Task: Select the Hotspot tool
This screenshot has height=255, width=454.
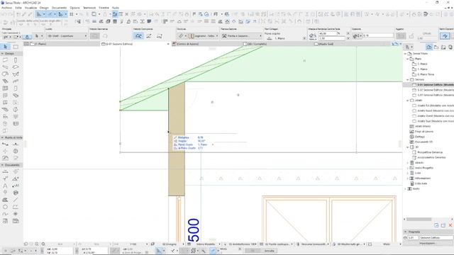Action: (x=16, y=214)
